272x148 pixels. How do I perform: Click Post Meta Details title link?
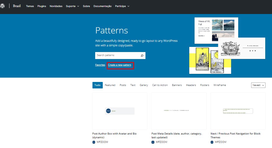[x=177, y=135]
